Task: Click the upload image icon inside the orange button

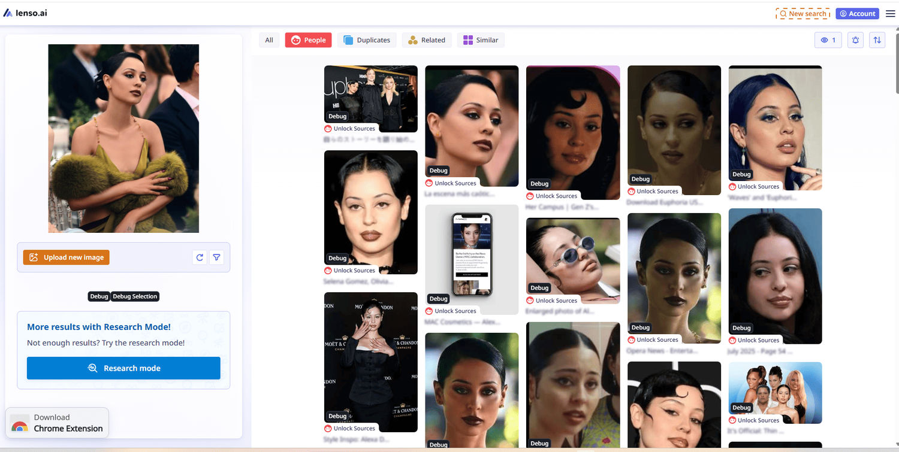Action: click(33, 257)
